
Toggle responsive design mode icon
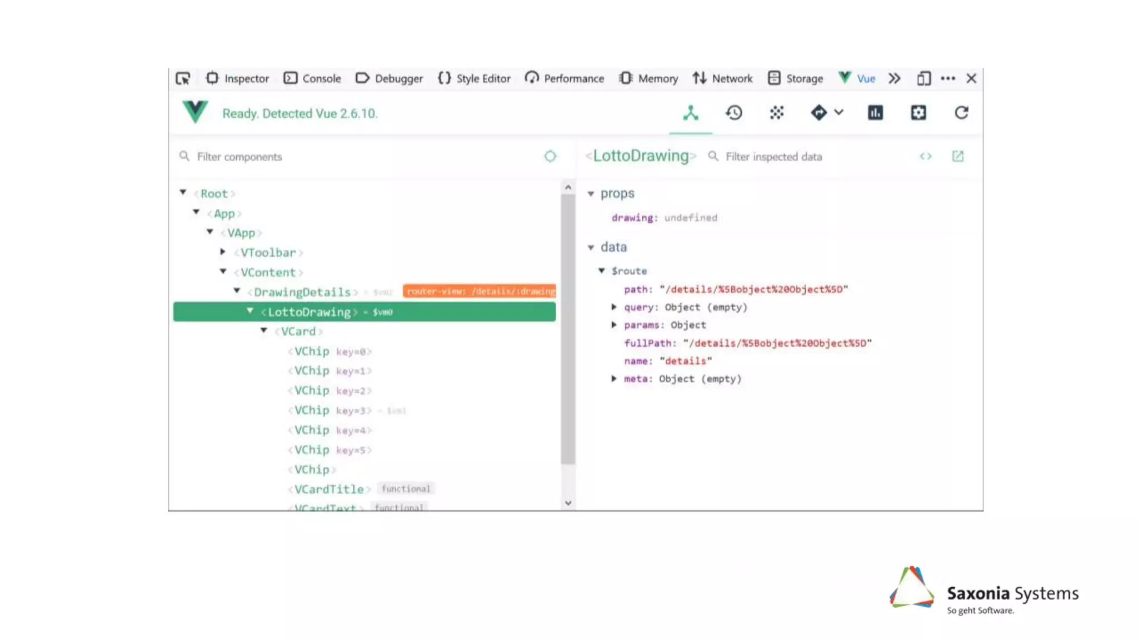pyautogui.click(x=924, y=78)
